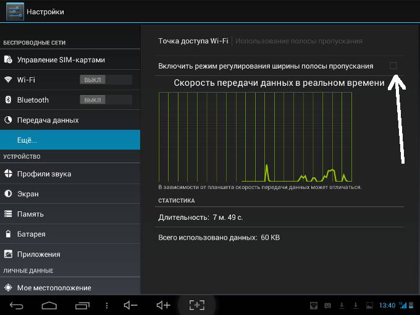This screenshot has height=315, width=420.
Task: Toggle the Bluetooth switch
Action: click(x=106, y=100)
